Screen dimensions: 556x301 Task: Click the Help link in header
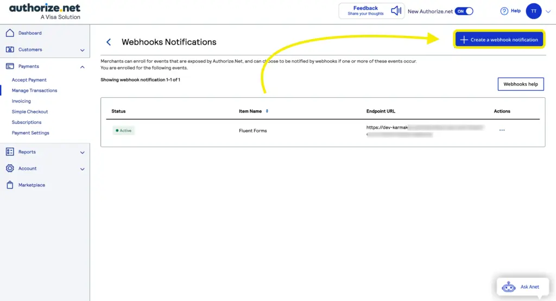coord(516,11)
